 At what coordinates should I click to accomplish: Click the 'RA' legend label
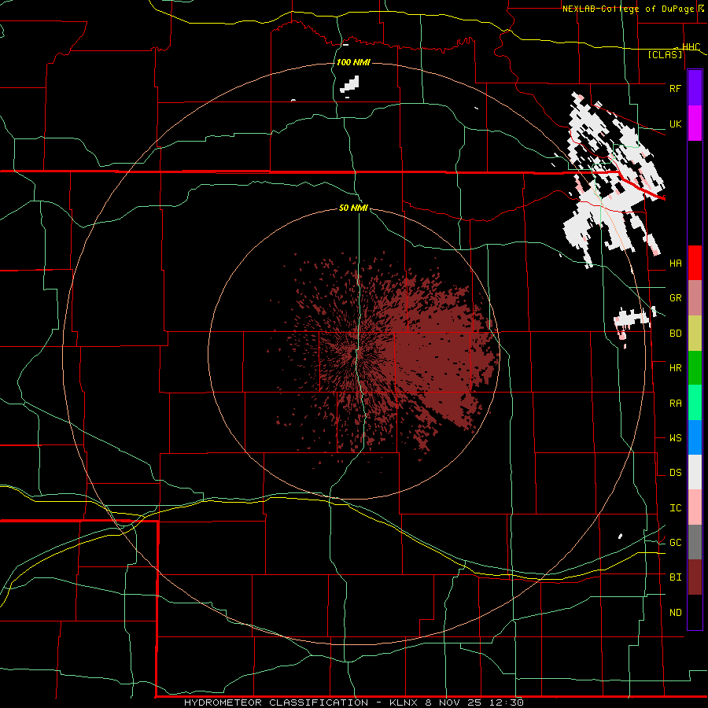[675, 404]
